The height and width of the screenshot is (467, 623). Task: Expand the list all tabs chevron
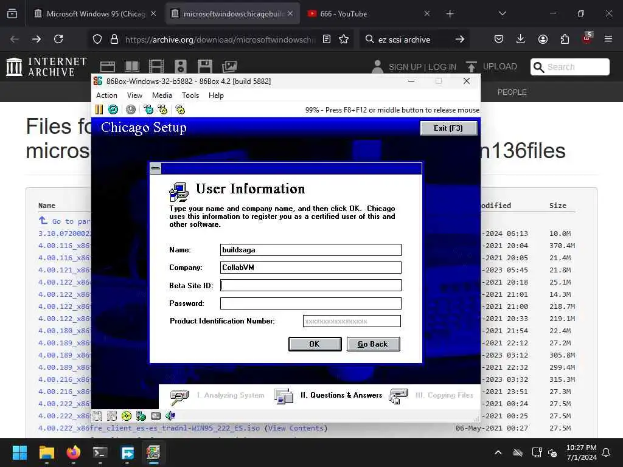[x=502, y=14]
